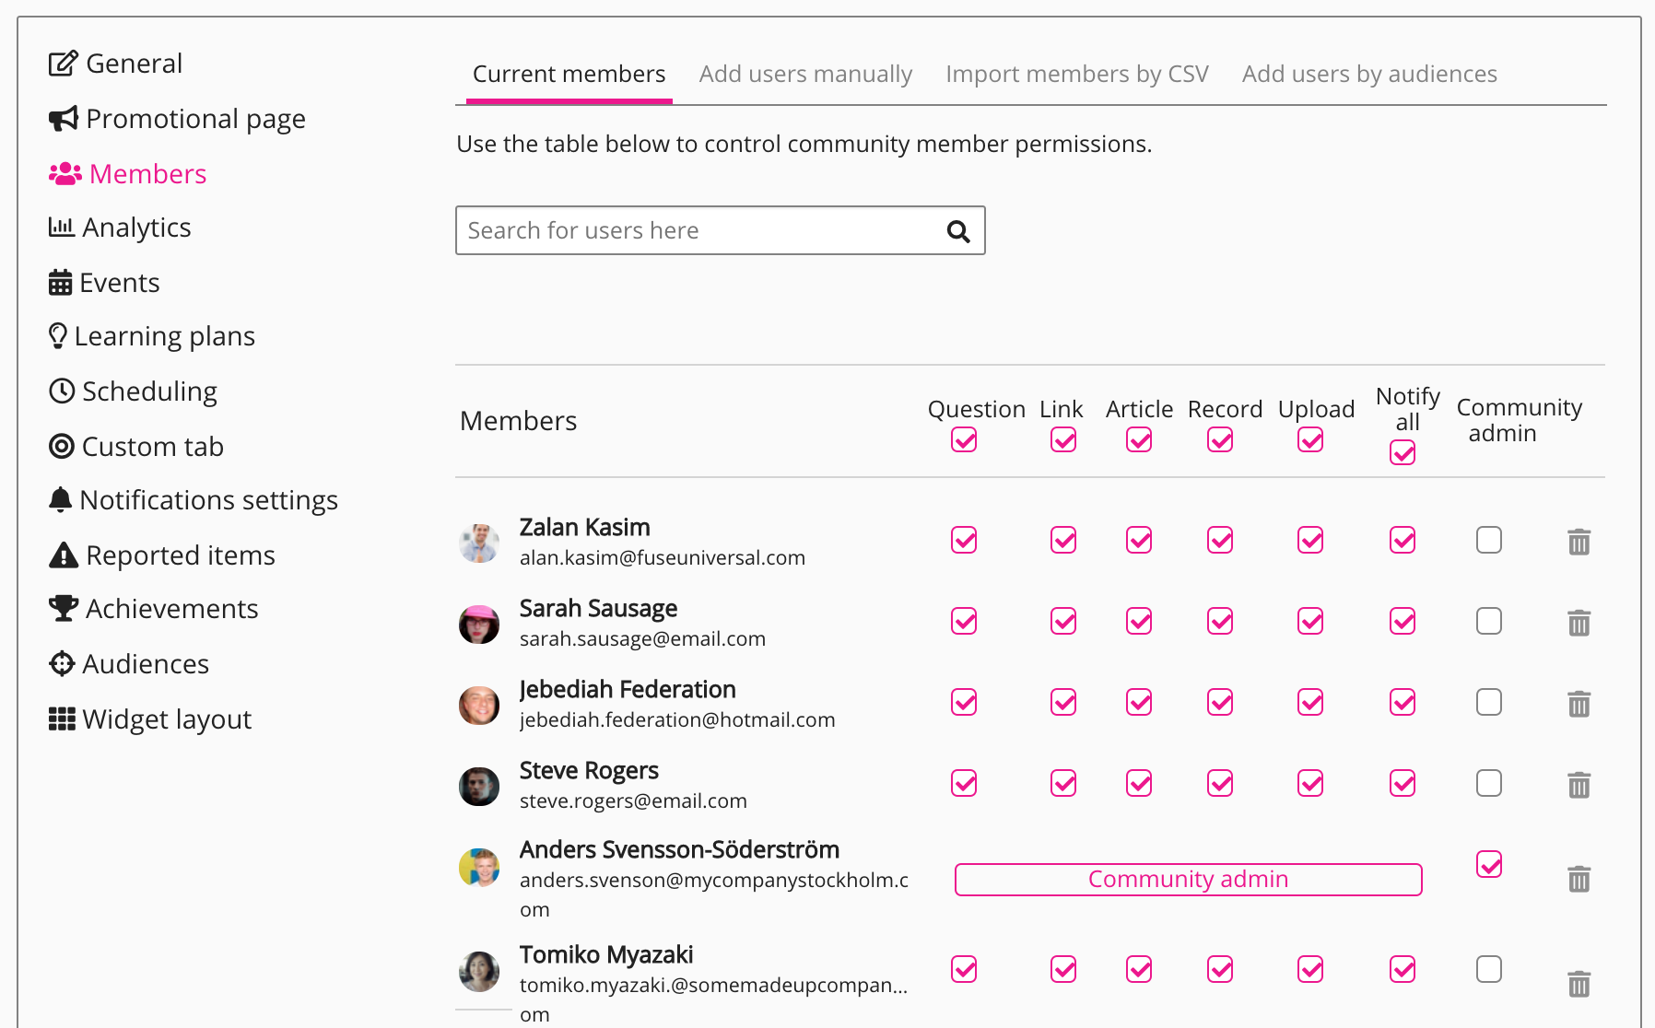The width and height of the screenshot is (1655, 1028).
Task: Click trash icon for Steve Rogers
Action: (x=1579, y=785)
